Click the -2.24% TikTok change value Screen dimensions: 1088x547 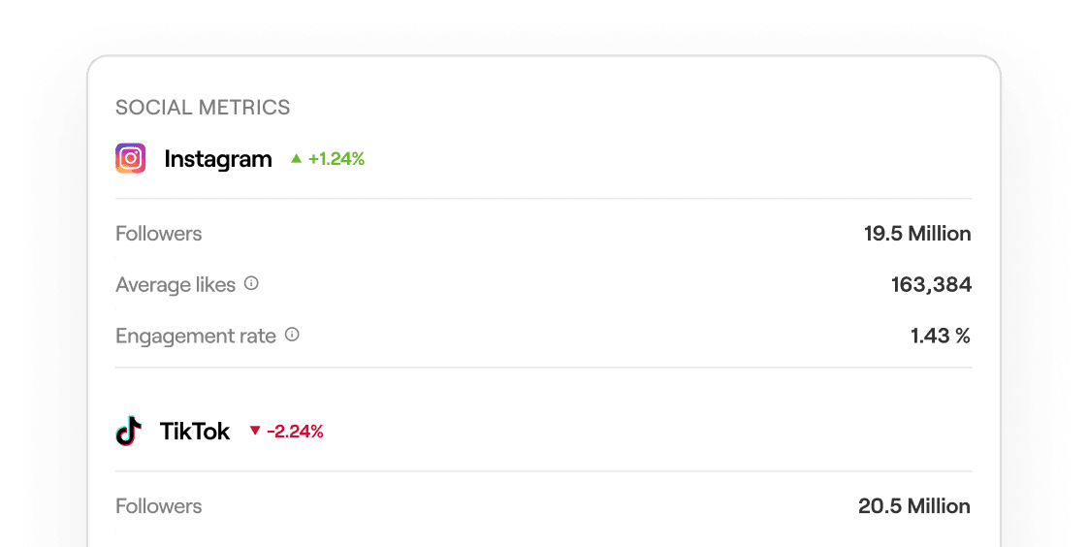point(295,432)
